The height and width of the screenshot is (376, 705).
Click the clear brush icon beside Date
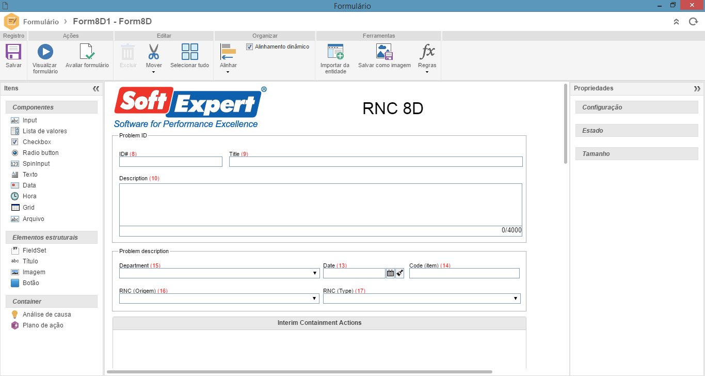point(400,273)
